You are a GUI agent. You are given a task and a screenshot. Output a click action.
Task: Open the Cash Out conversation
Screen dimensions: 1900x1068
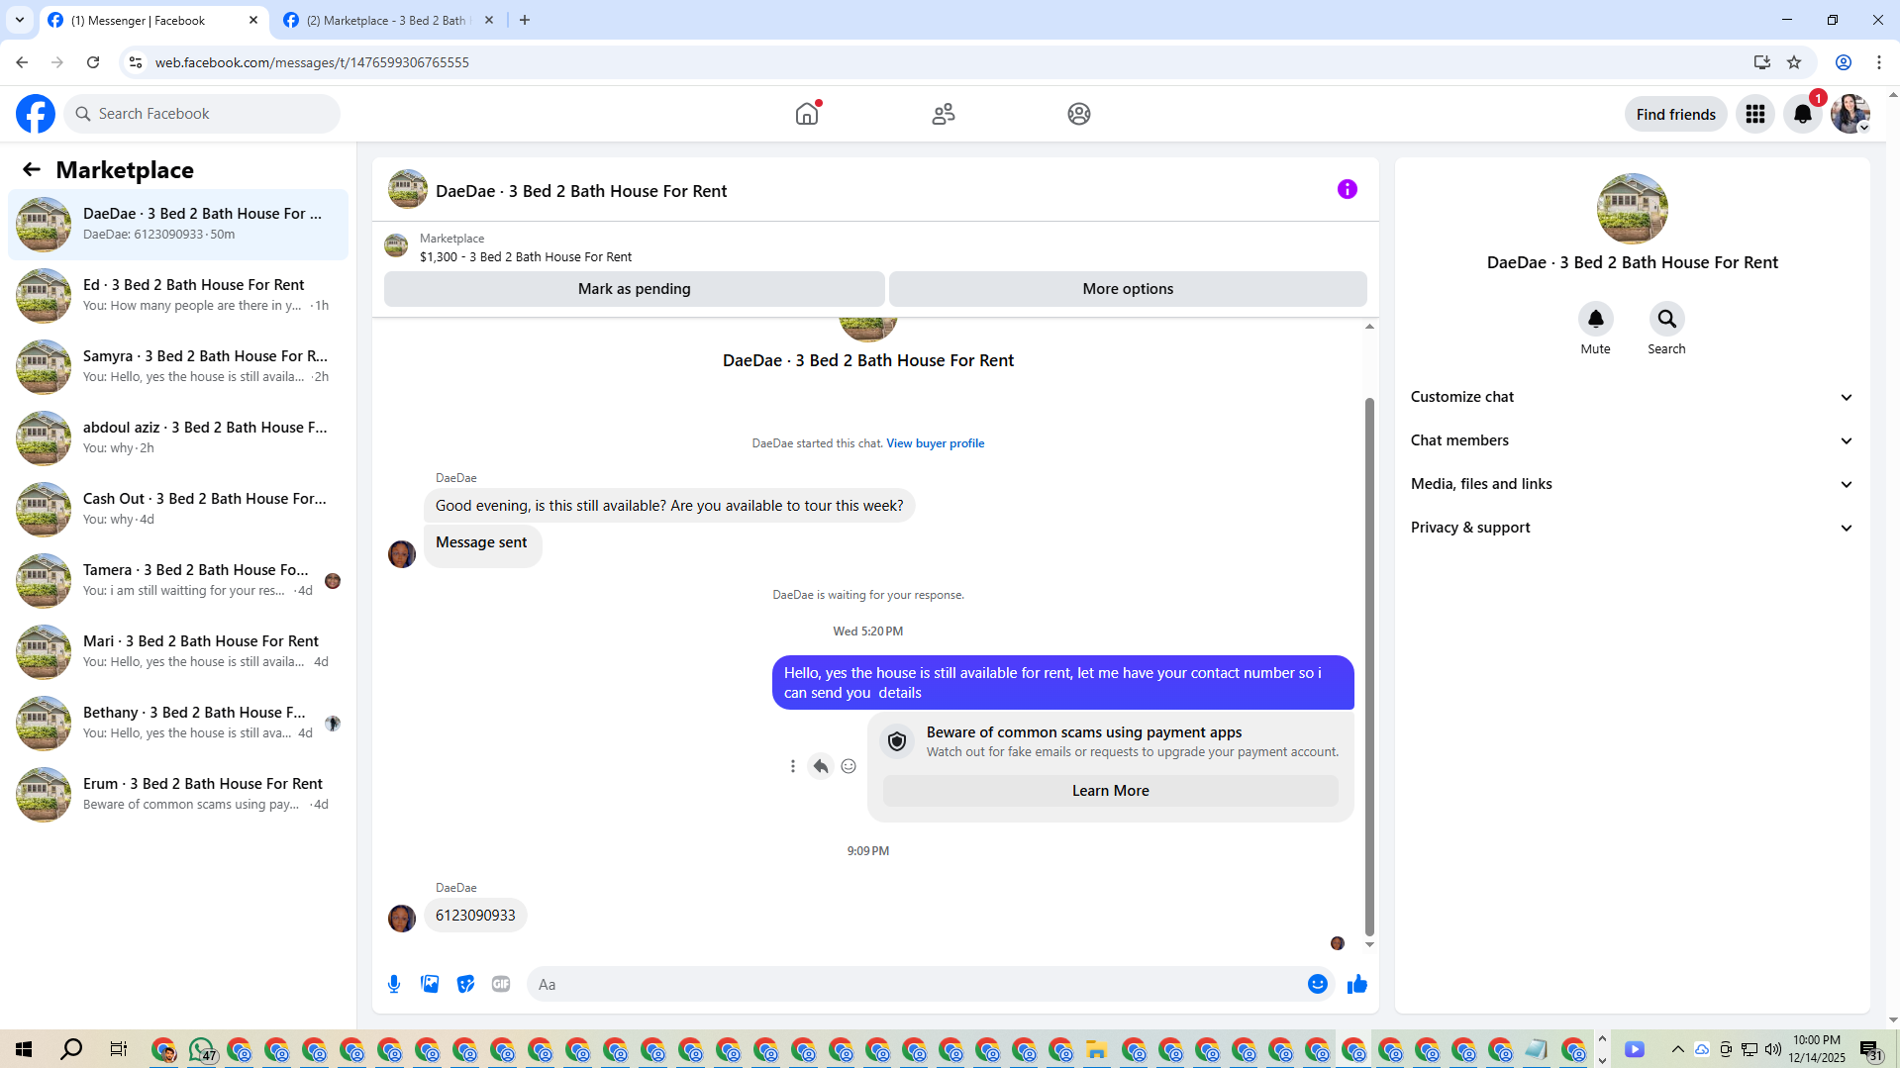pos(178,509)
